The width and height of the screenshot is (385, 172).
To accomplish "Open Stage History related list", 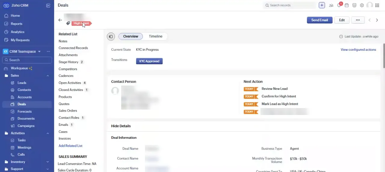I will pyautogui.click(x=68, y=62).
